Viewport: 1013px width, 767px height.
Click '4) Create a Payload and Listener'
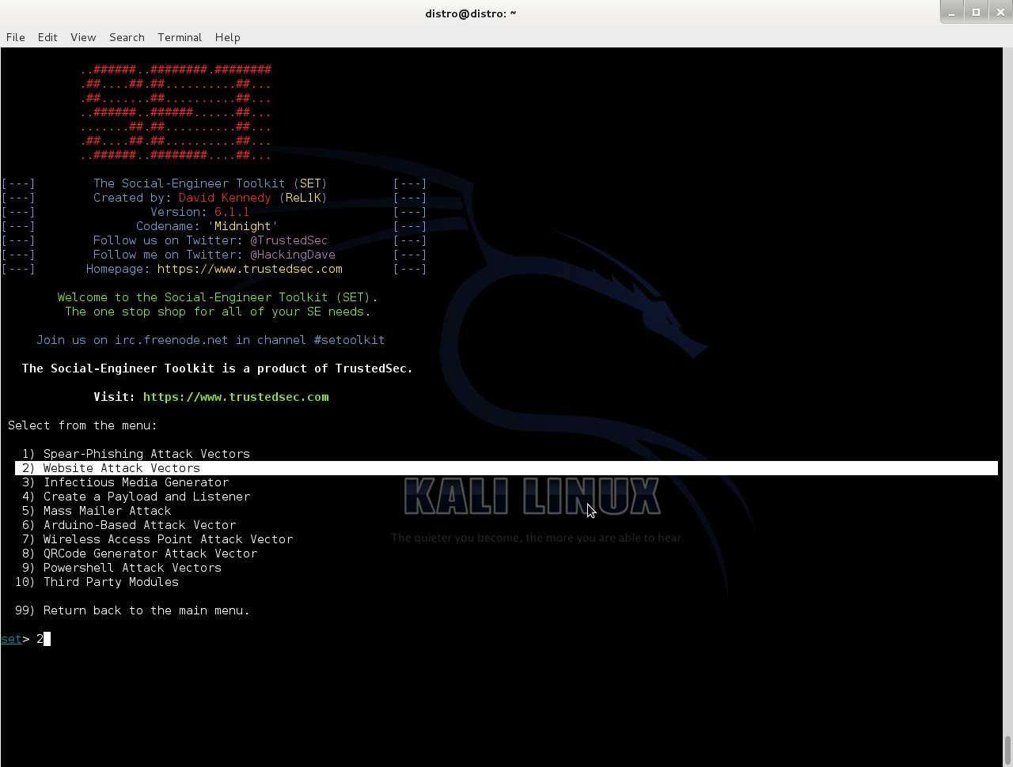pyautogui.click(x=136, y=497)
